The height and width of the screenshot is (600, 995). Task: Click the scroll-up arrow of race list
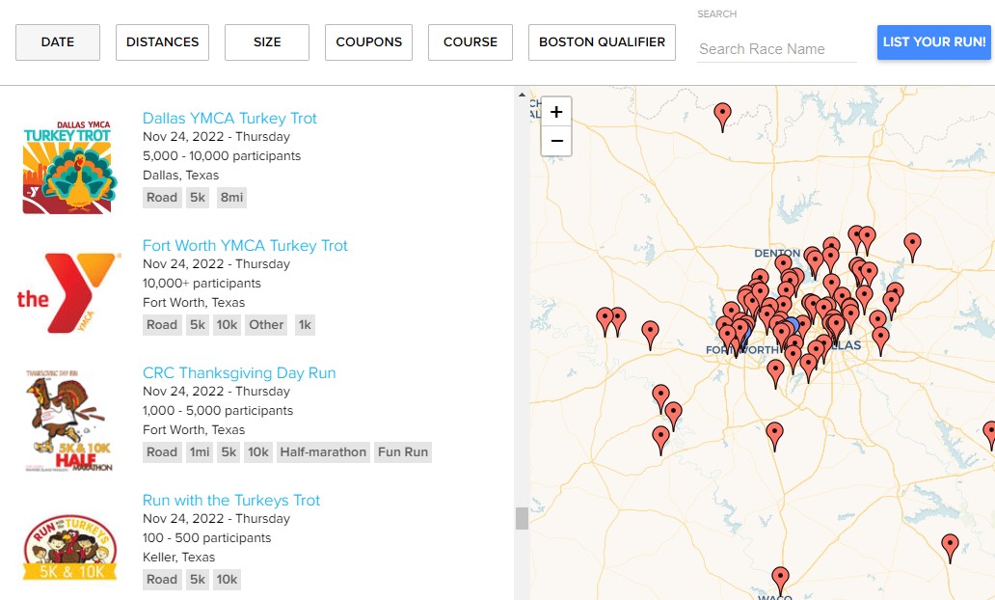click(522, 95)
